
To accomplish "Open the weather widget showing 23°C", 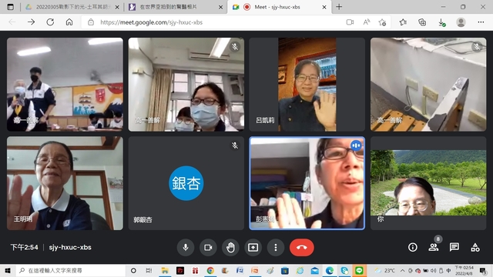I will coord(384,270).
